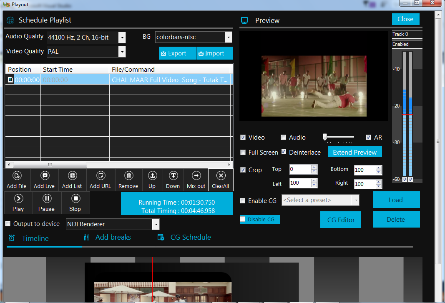Open the Audio Quality dropdown

point(122,38)
